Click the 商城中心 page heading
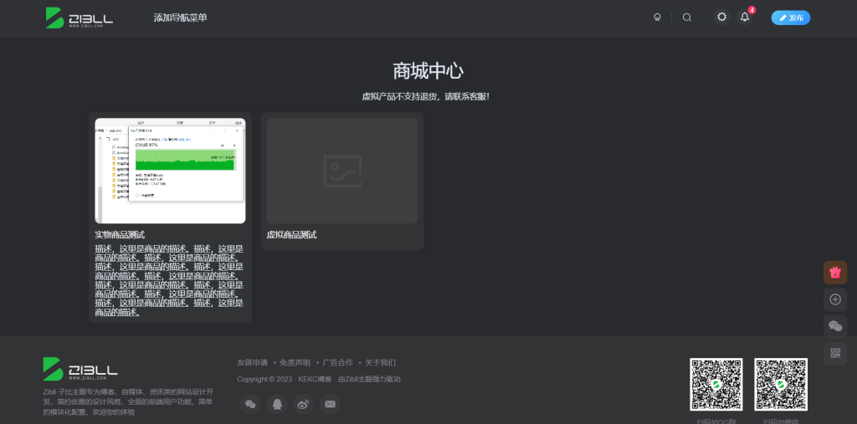This screenshot has height=424, width=857. click(x=428, y=72)
